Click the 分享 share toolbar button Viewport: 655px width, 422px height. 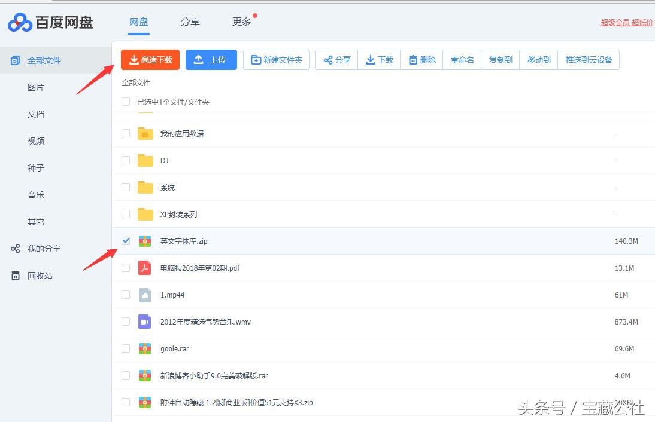pyautogui.click(x=336, y=60)
